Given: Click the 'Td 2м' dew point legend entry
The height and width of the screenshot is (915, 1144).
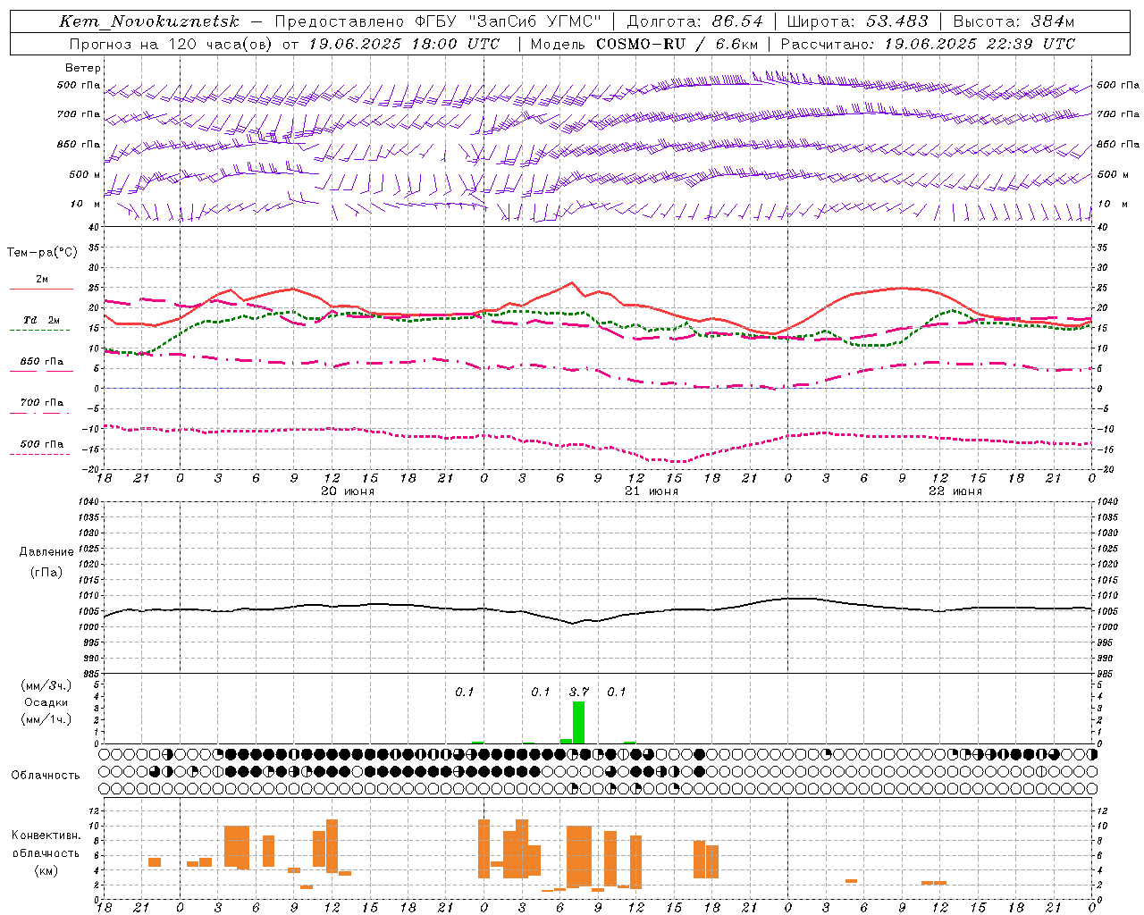Looking at the screenshot, I should pyautogui.click(x=42, y=320).
